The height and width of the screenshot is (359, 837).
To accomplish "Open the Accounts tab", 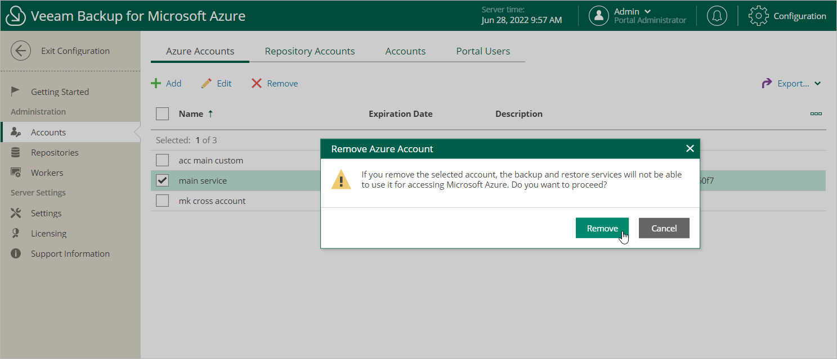I will (405, 51).
